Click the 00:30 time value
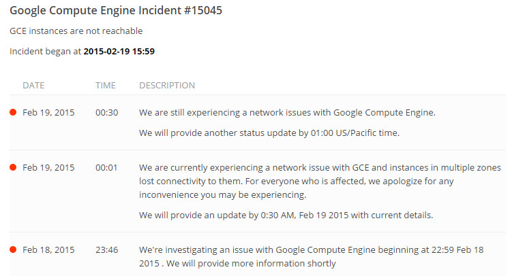This screenshot has height=276, width=512. click(107, 113)
